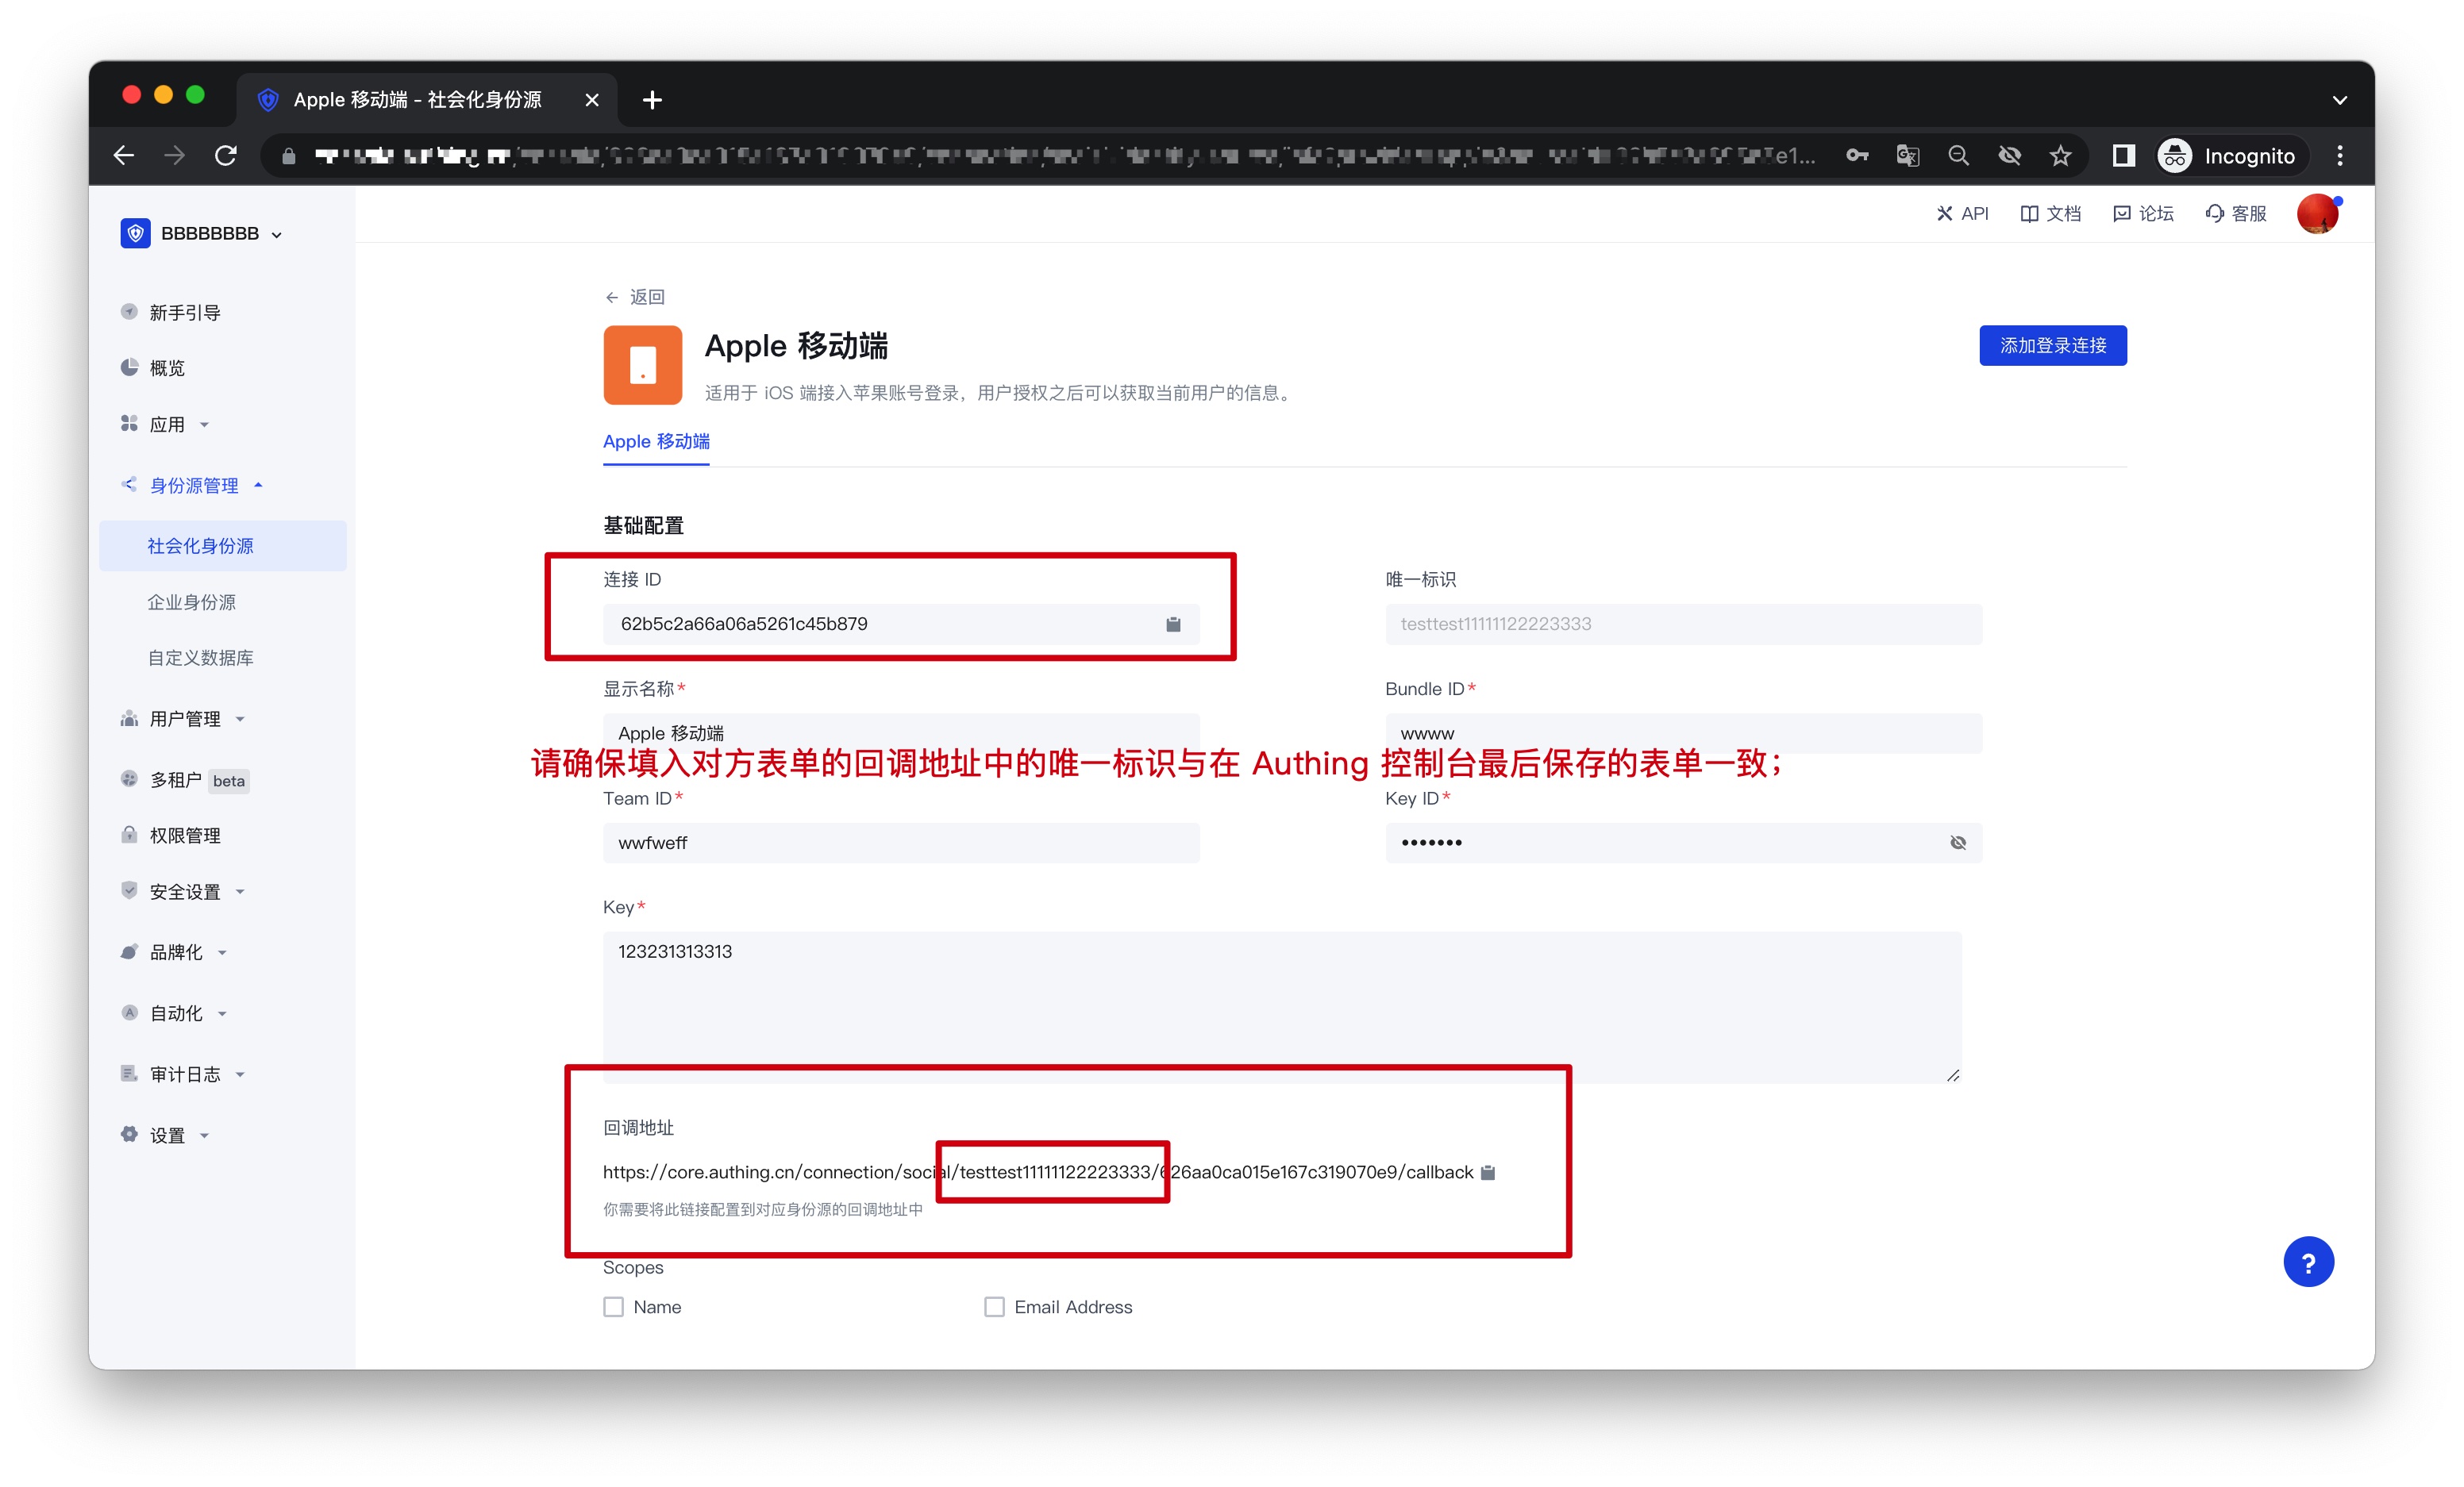
Task: Click the user avatar in top right
Action: (2316, 213)
